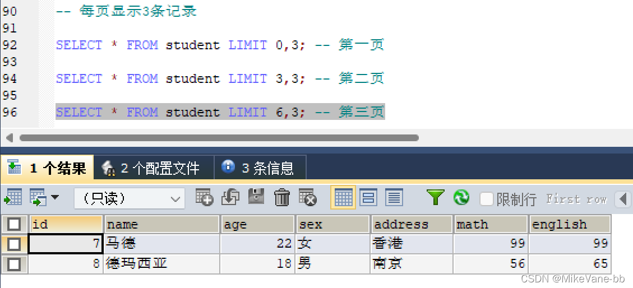633x288 pixels.
Task: Click the First row label
Action: tap(576, 199)
